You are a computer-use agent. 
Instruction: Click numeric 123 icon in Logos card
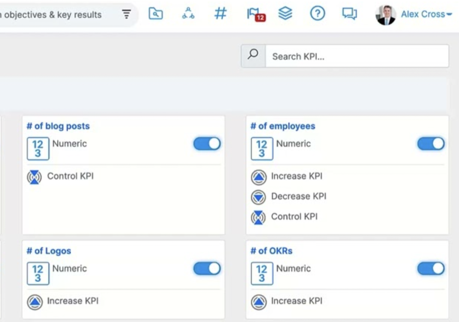click(38, 274)
